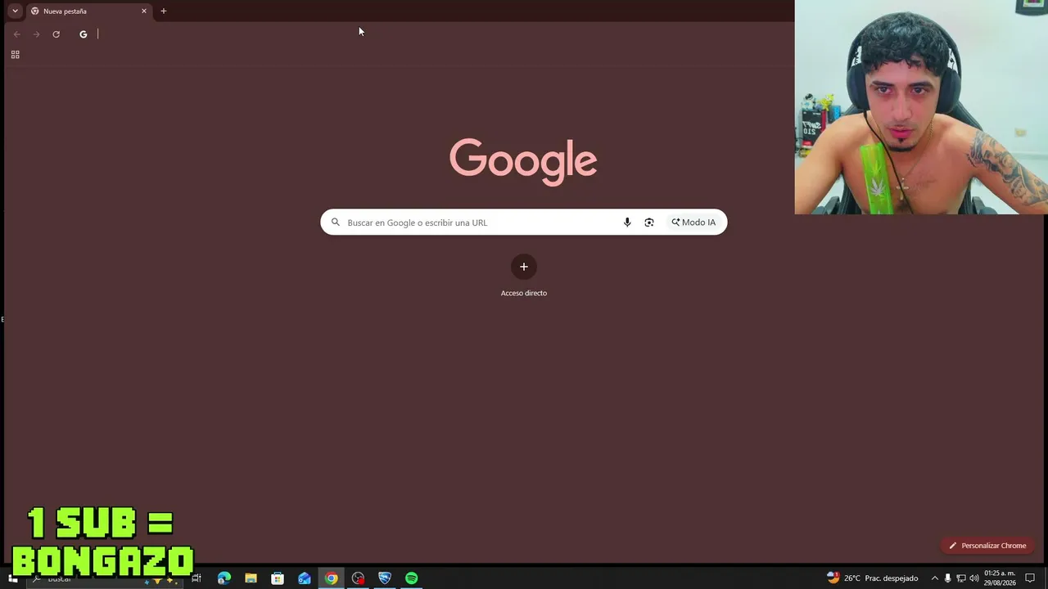The height and width of the screenshot is (589, 1048).
Task: Open the Windows notification center
Action: pyautogui.click(x=1031, y=578)
